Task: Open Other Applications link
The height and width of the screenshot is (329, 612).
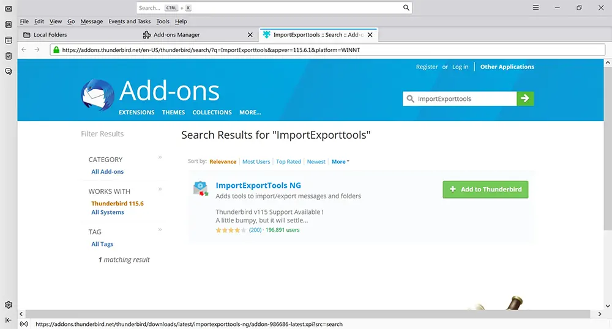Action: pos(507,67)
